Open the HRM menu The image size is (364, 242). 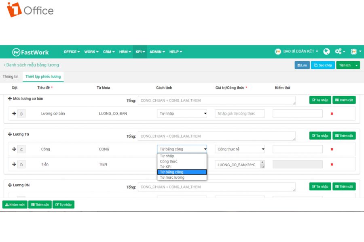point(125,52)
